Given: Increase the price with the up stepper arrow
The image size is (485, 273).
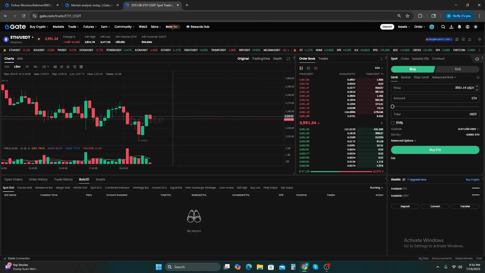Looking at the screenshot, I should point(477,86).
